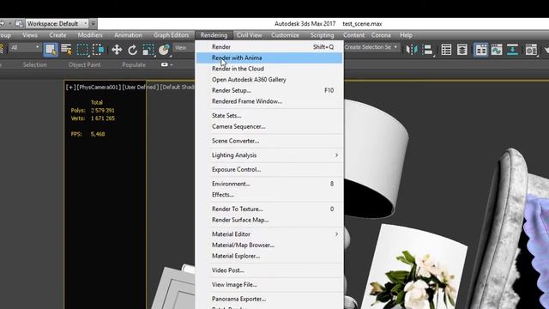Open the Animation menu
Image resolution: width=549 pixels, height=309 pixels.
click(x=128, y=35)
